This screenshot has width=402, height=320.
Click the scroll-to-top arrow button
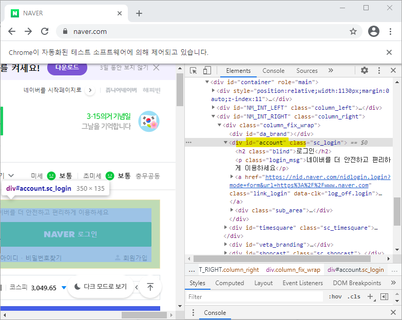pyautogui.click(x=150, y=287)
